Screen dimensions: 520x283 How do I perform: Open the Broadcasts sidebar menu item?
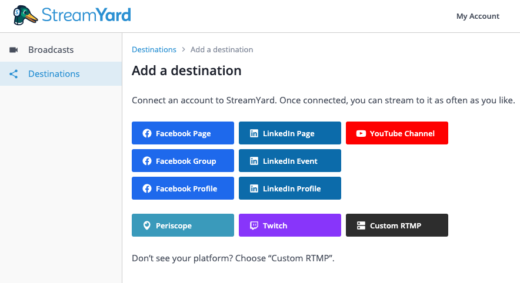pos(51,50)
